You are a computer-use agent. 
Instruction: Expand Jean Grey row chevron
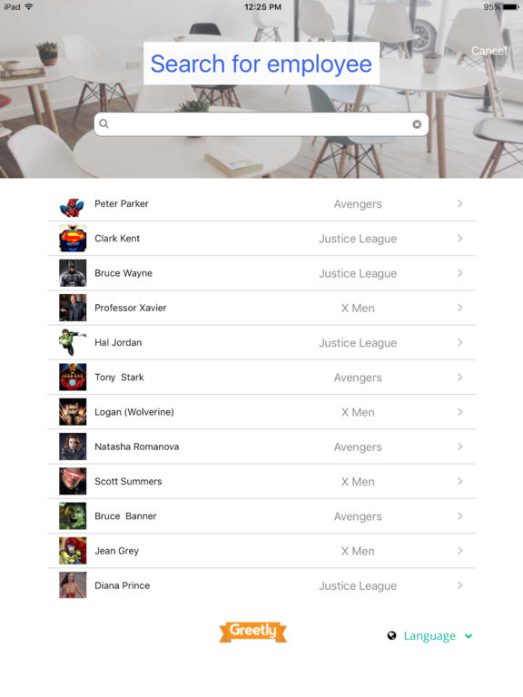tap(460, 551)
